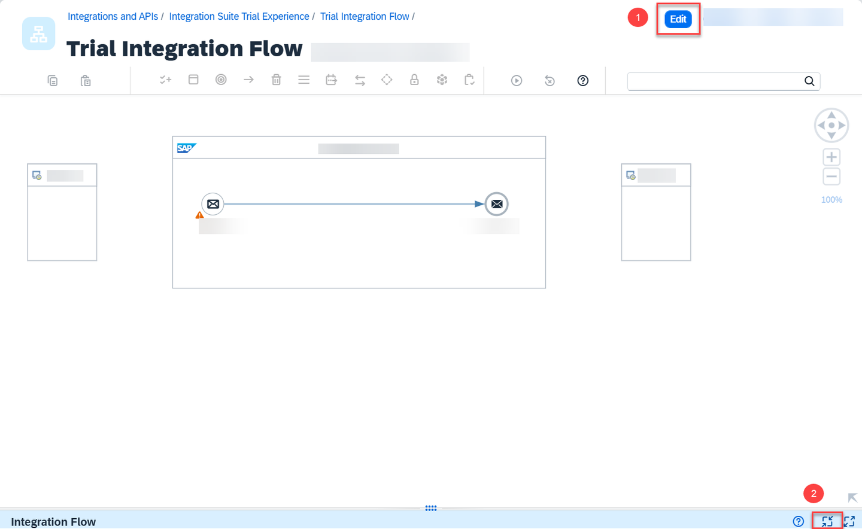862x529 pixels.
Task: Click the panel splitter grip dots
Action: tap(431, 508)
